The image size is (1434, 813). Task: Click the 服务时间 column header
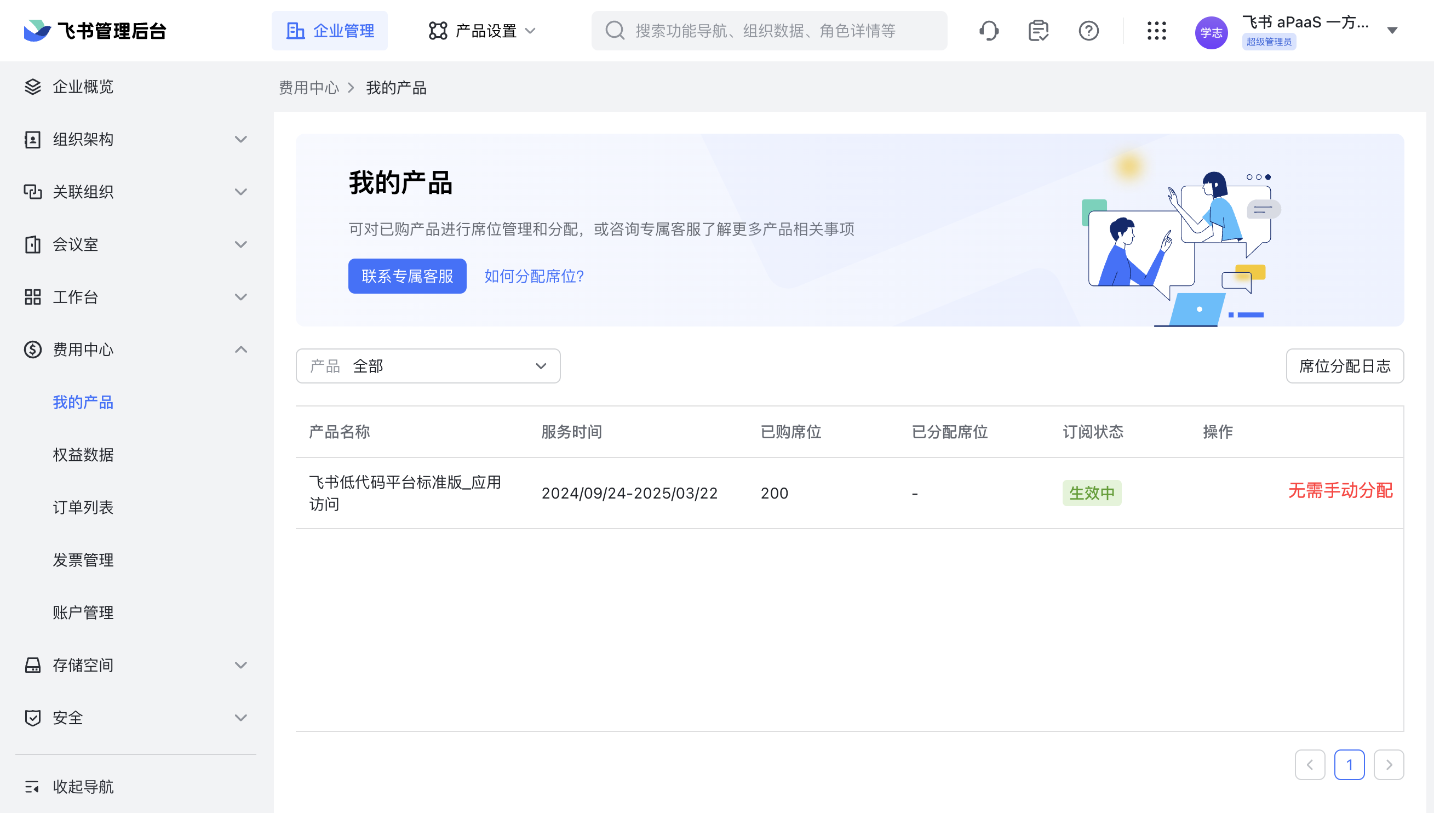tap(572, 432)
